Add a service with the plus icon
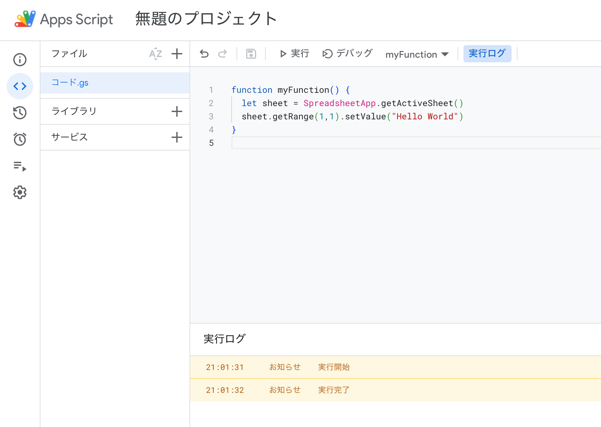 177,137
